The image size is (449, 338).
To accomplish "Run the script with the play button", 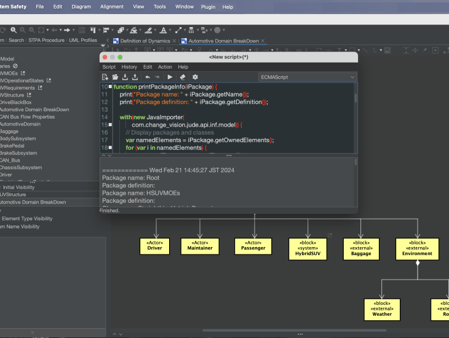I will [x=170, y=77].
